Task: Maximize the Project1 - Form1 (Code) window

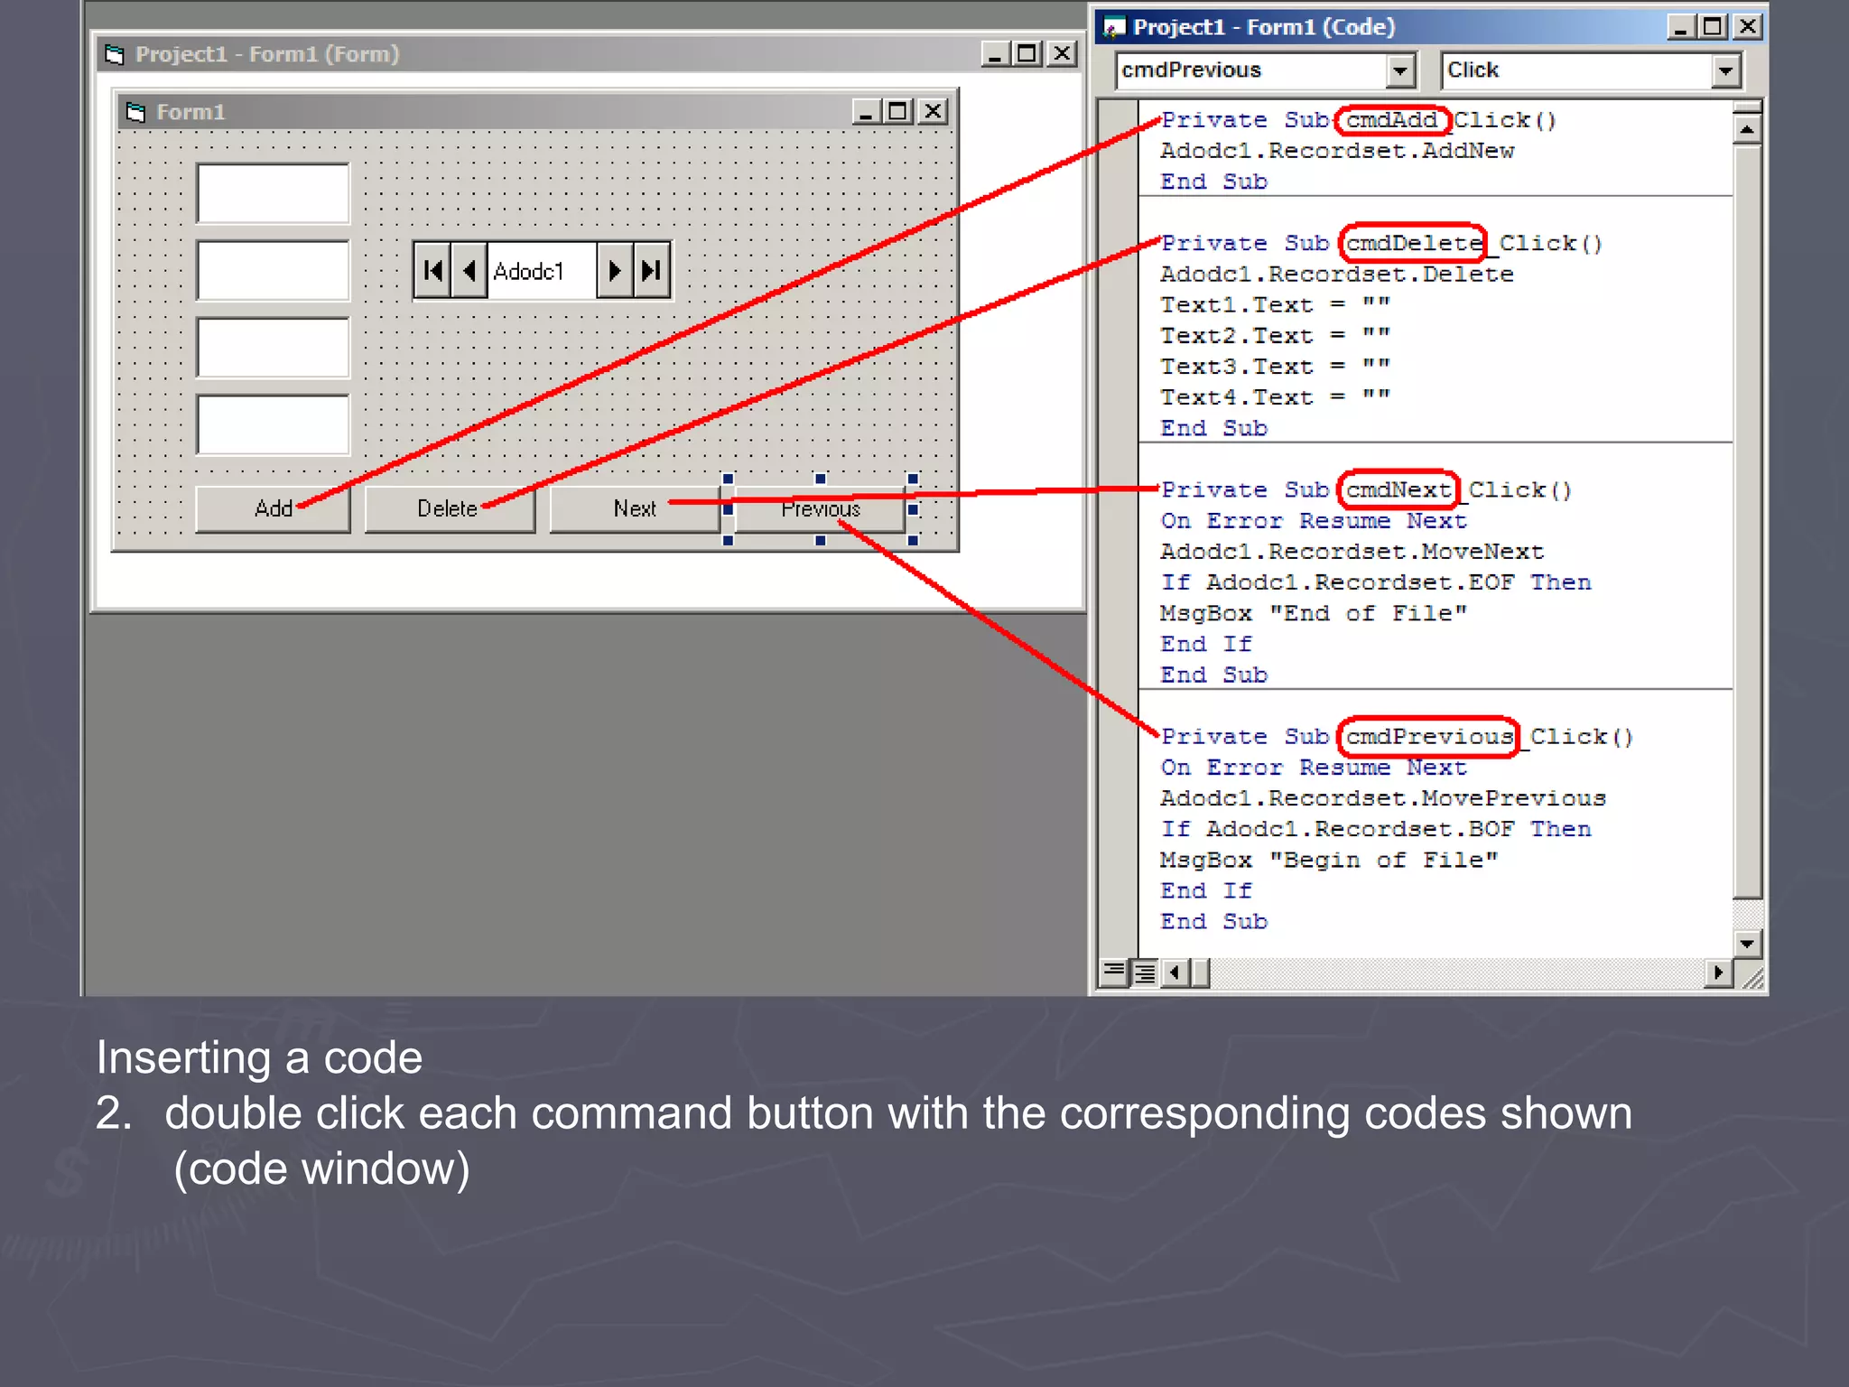Action: pyautogui.click(x=1712, y=27)
